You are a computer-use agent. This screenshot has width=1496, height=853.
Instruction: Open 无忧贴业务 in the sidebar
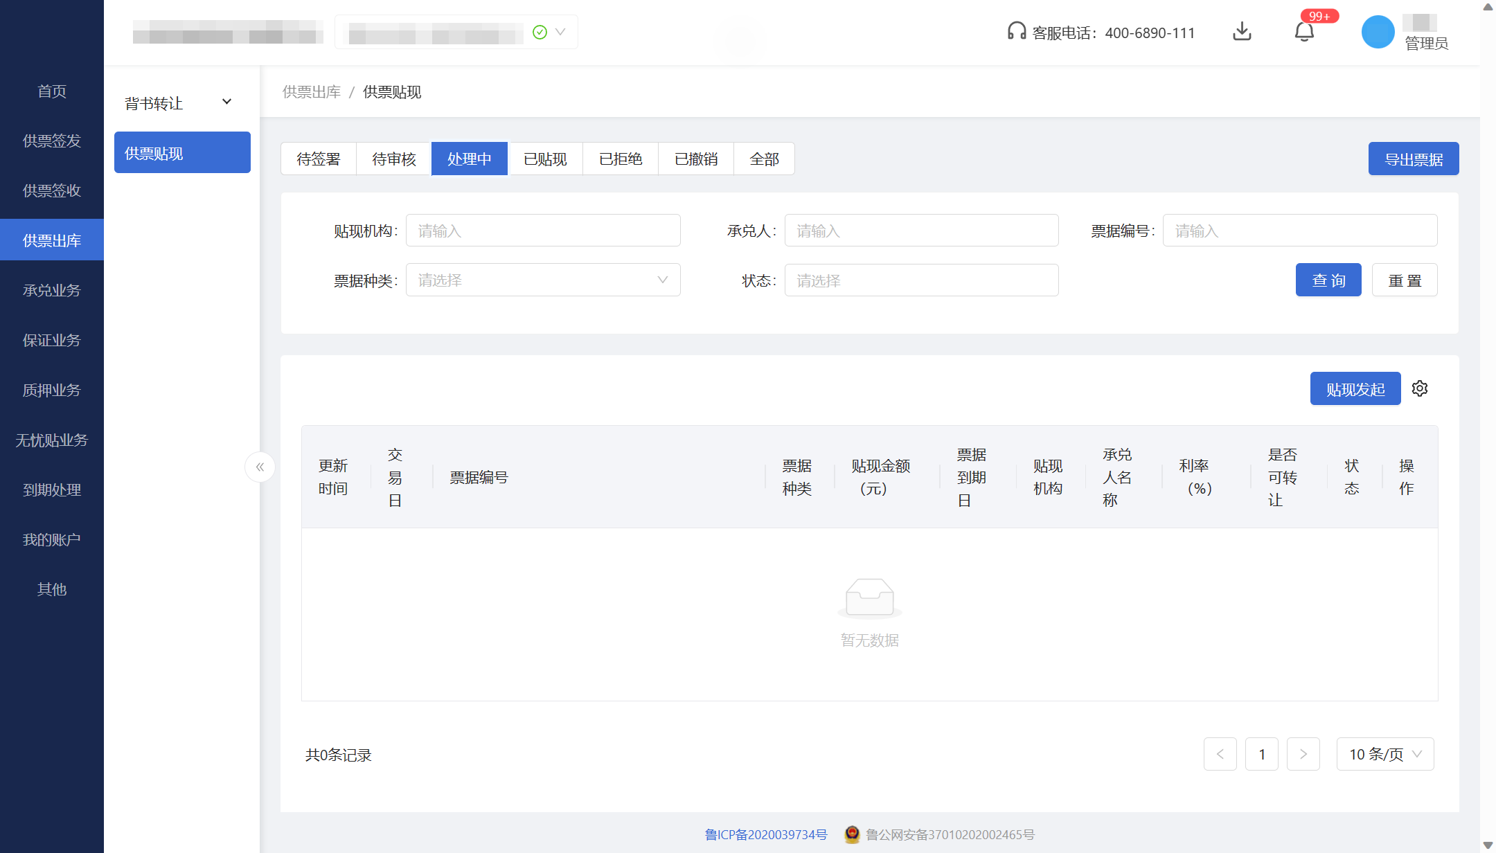52,440
